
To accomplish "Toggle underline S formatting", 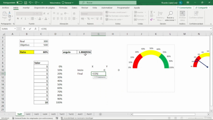I will pyautogui.click(x=25, y=19).
